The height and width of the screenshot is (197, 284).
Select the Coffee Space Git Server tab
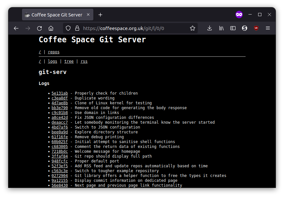(58, 15)
